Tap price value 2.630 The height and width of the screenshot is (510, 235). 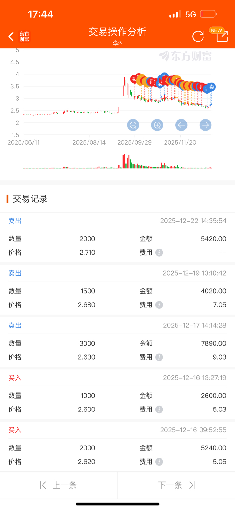(x=87, y=357)
